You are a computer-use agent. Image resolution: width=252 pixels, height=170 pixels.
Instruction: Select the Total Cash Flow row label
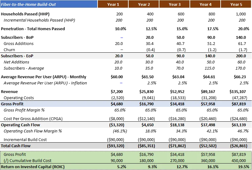pyautogui.click(x=16, y=146)
